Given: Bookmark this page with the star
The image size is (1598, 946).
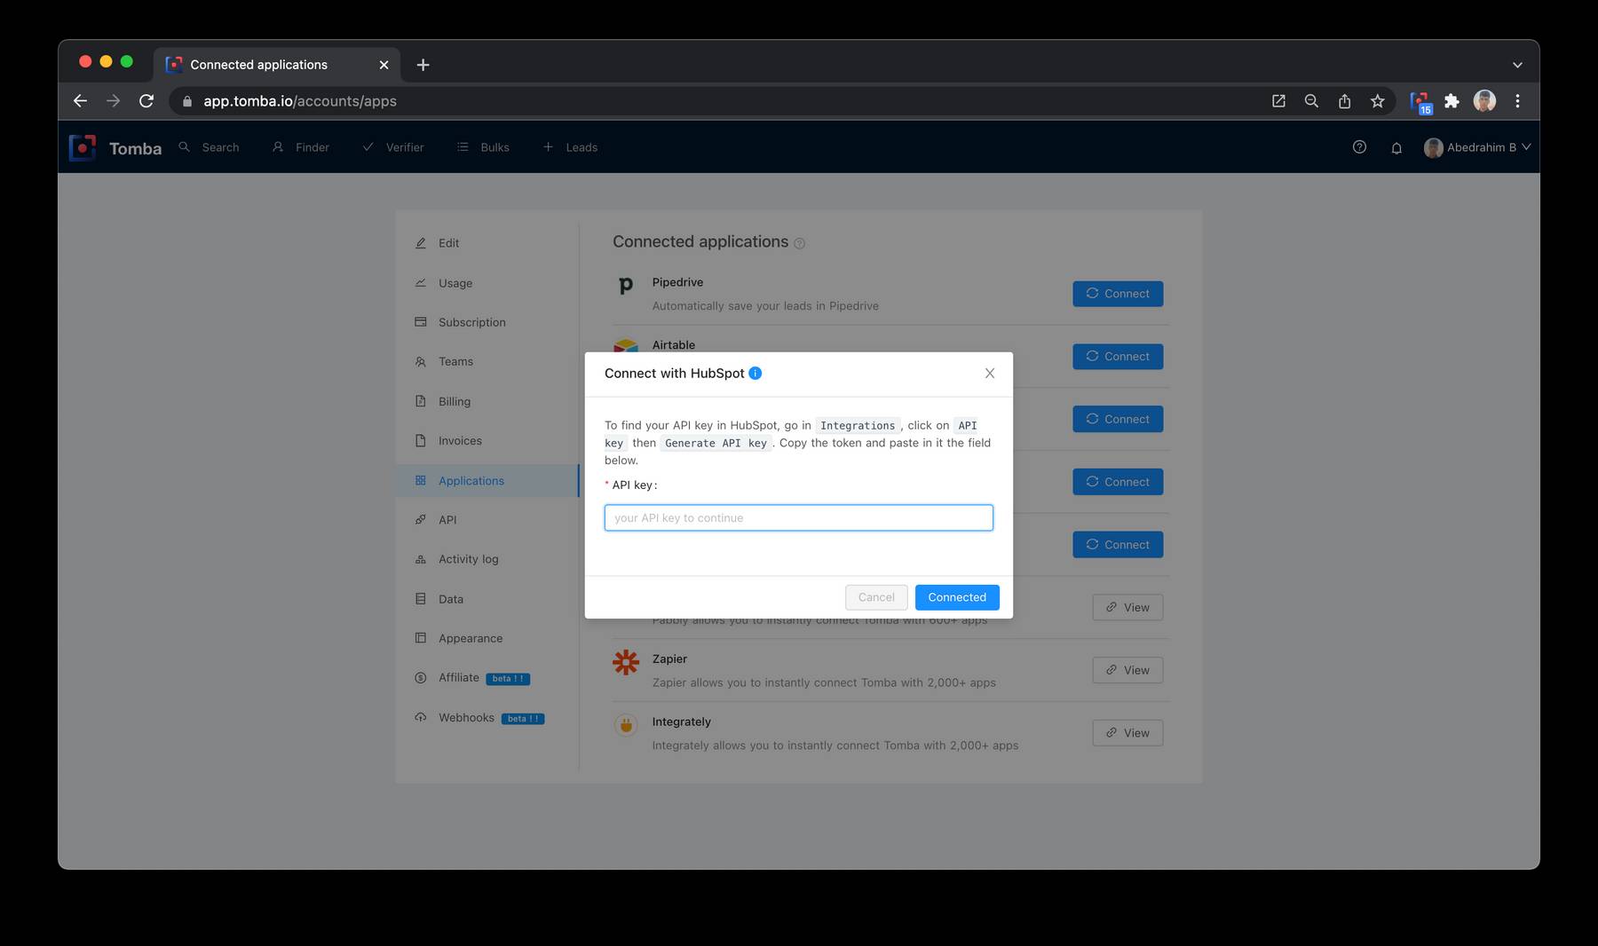Looking at the screenshot, I should coord(1377,101).
